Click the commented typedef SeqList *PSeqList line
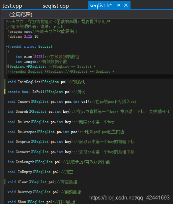 pyautogui.click(x=61, y=71)
